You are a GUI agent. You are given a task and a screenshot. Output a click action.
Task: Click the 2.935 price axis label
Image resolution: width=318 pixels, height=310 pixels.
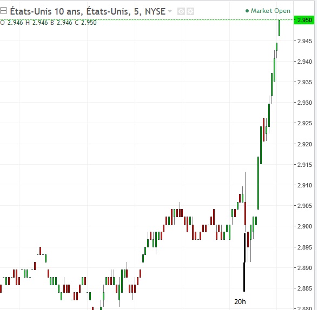coord(304,82)
